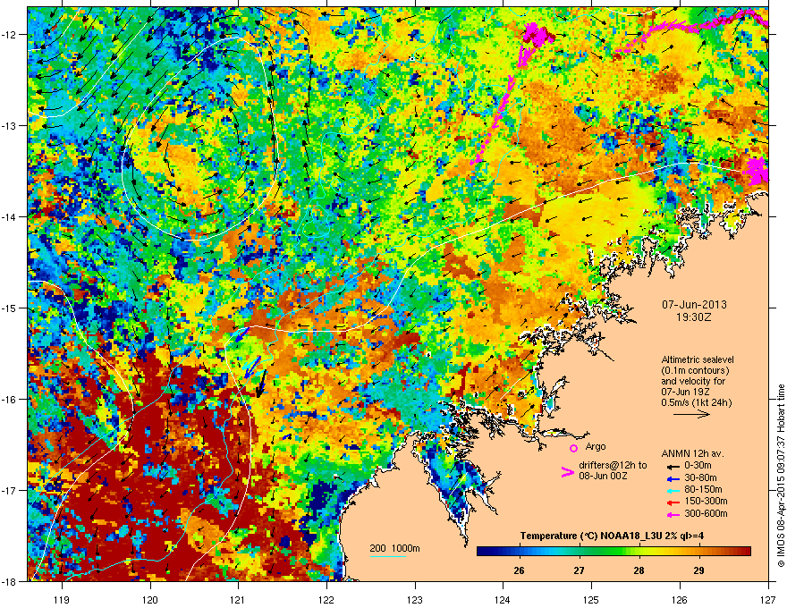The width and height of the screenshot is (787, 608).
Task: Click the -18 latitude axis label
Action: [10, 581]
